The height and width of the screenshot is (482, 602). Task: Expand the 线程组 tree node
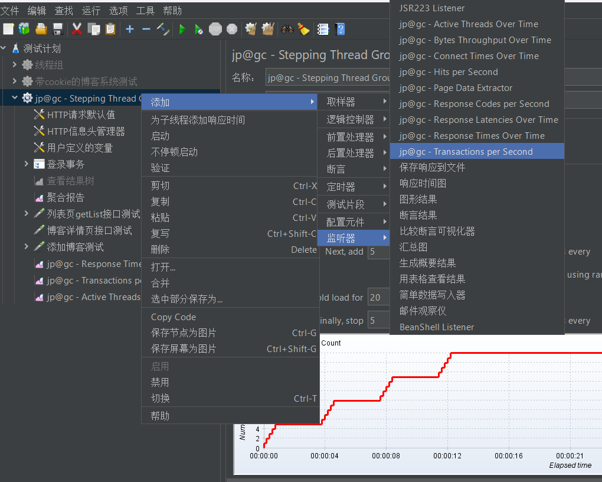point(15,64)
